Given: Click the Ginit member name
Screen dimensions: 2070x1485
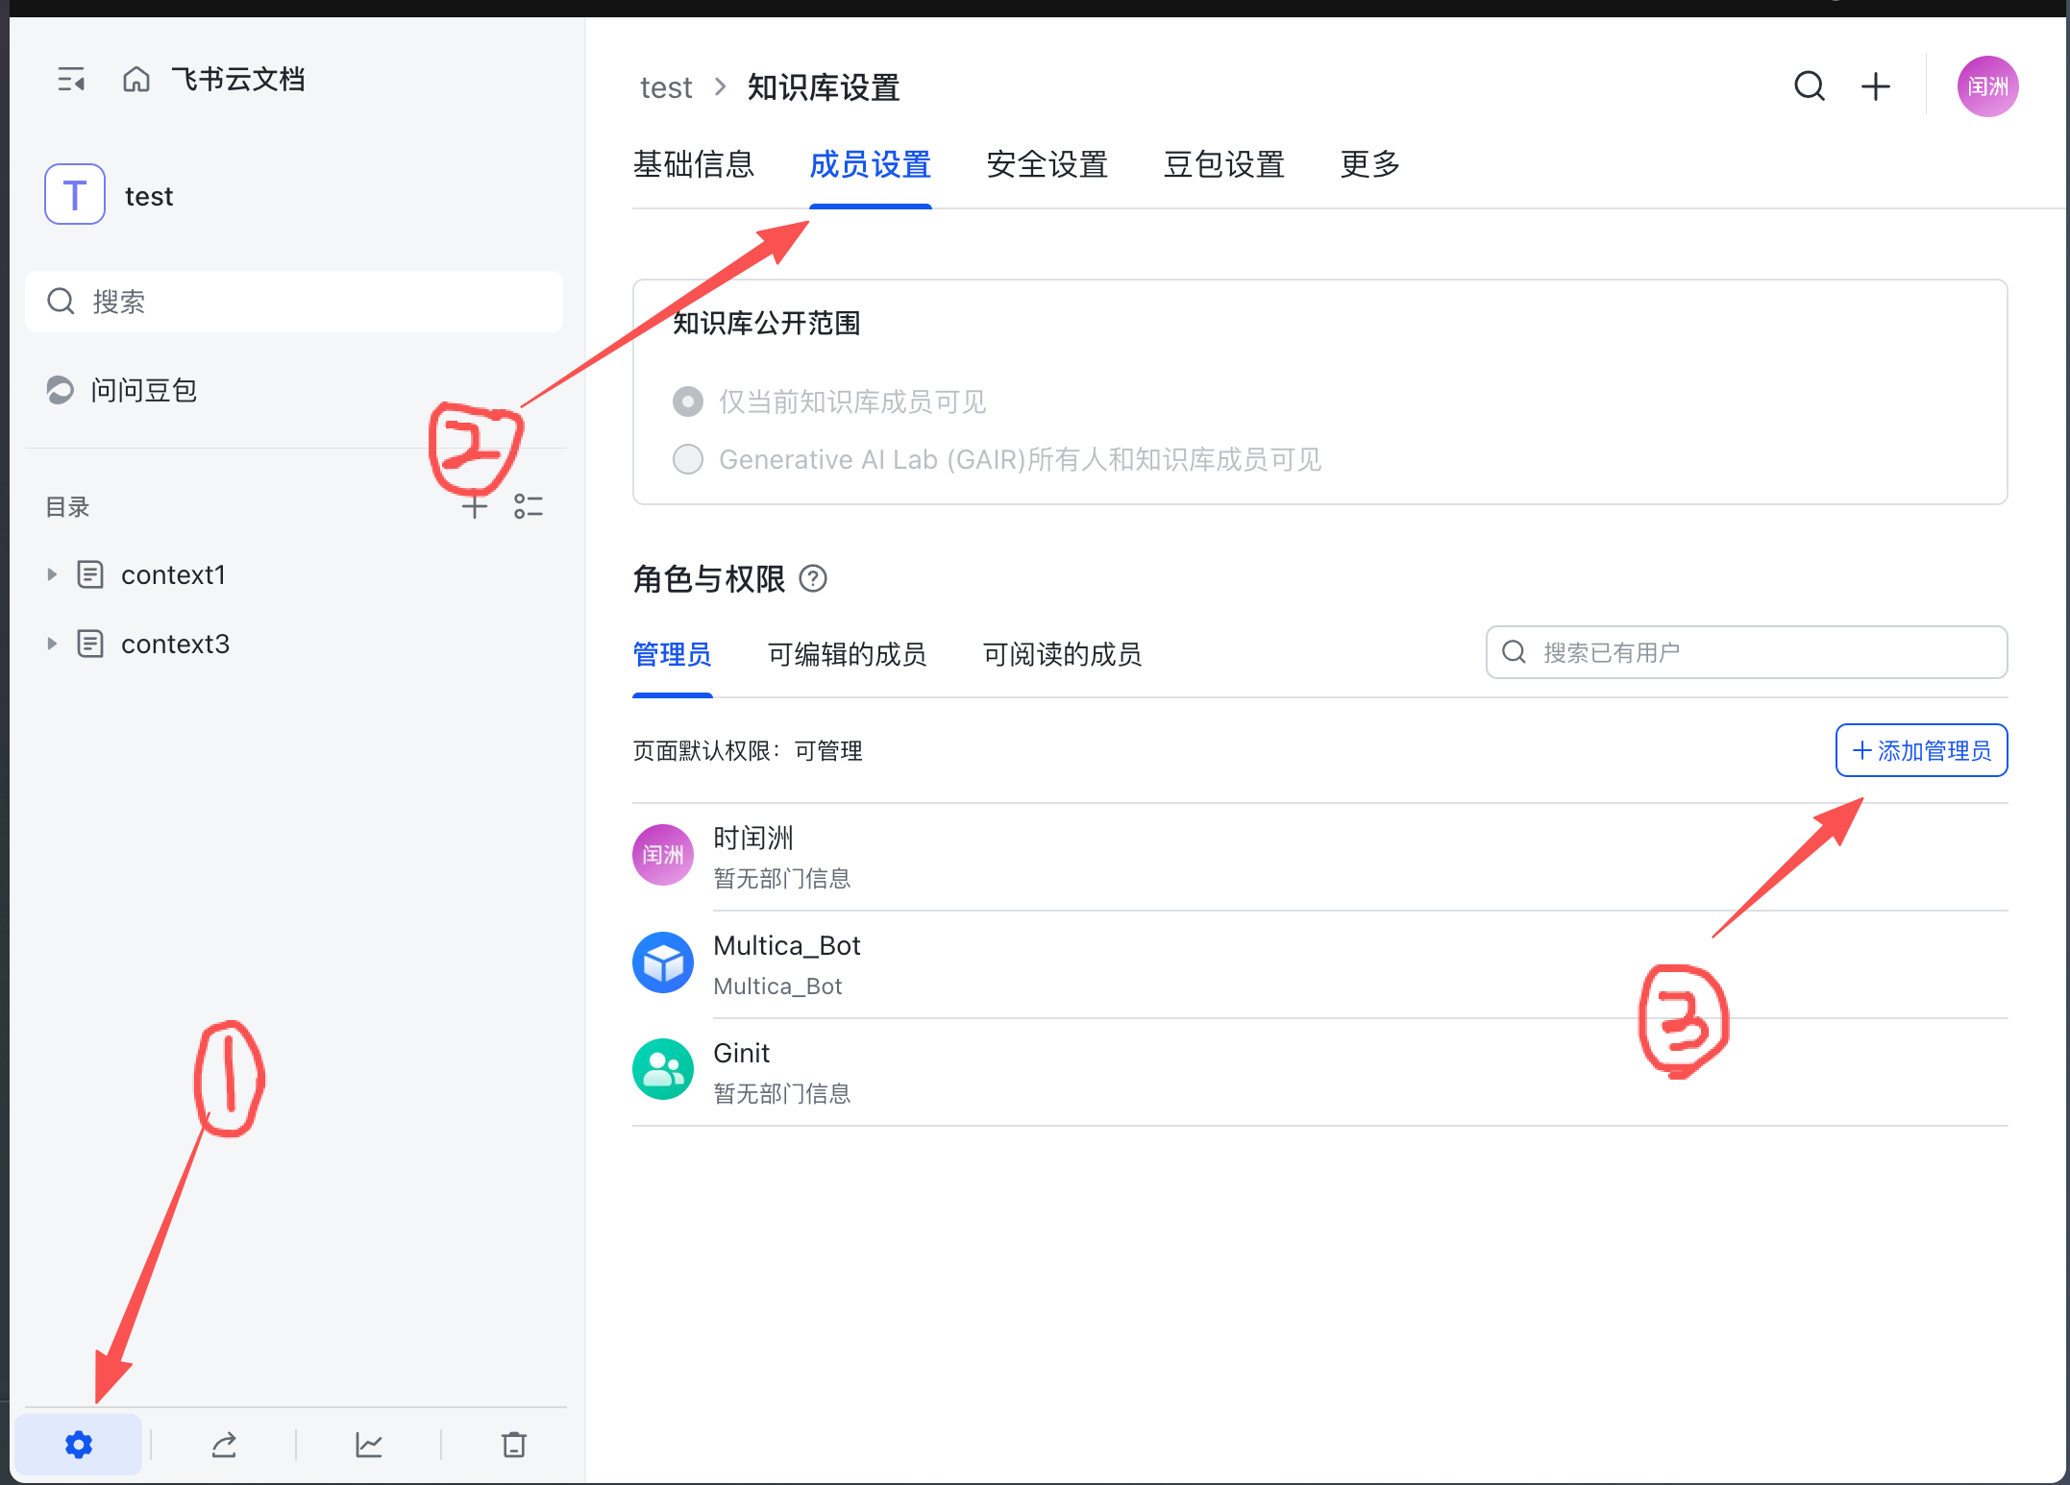Looking at the screenshot, I should (x=741, y=1053).
